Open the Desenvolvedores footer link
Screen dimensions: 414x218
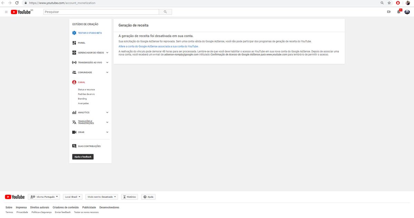(109, 207)
